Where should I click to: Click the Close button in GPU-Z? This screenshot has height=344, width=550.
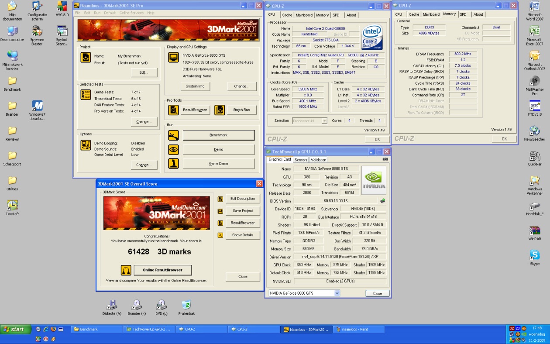[378, 293]
